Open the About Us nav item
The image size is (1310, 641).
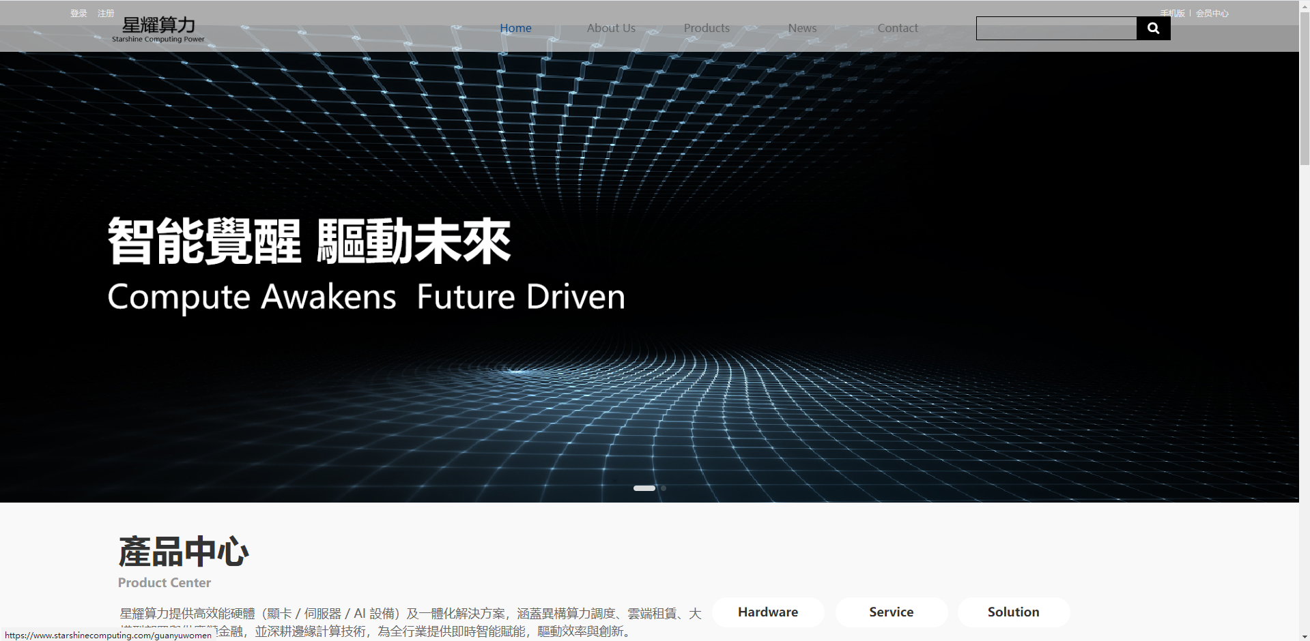coord(611,28)
